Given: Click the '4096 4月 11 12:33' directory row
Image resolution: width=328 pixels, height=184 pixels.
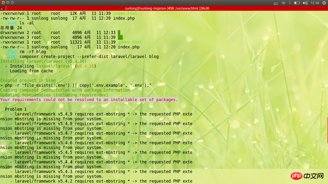Looking at the screenshot, I should pos(61,33).
